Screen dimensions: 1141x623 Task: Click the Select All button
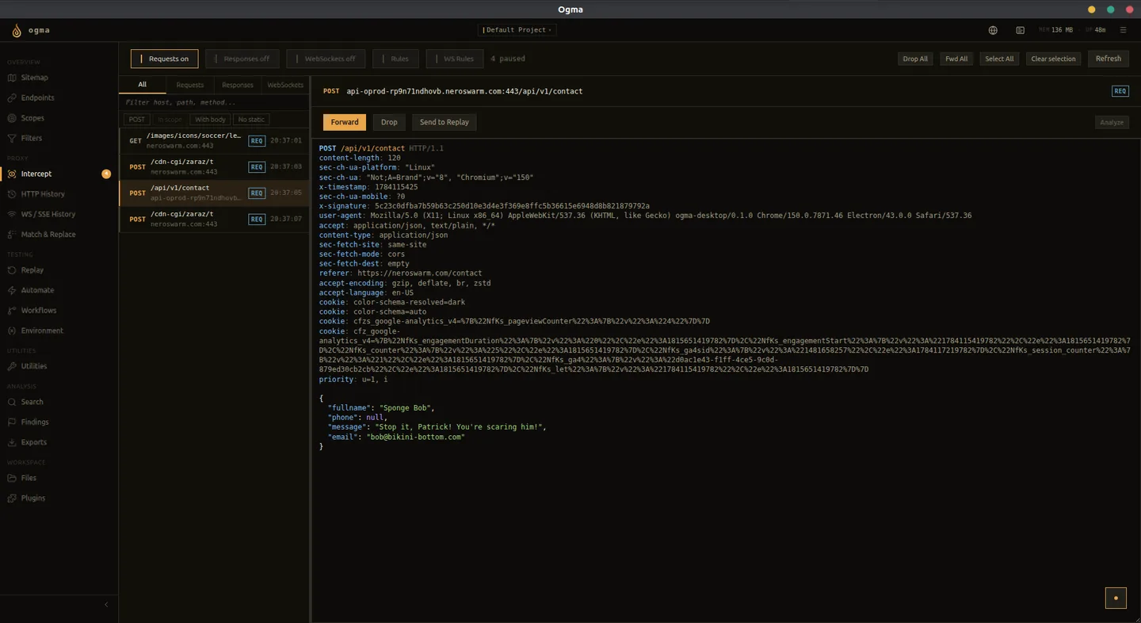(999, 59)
